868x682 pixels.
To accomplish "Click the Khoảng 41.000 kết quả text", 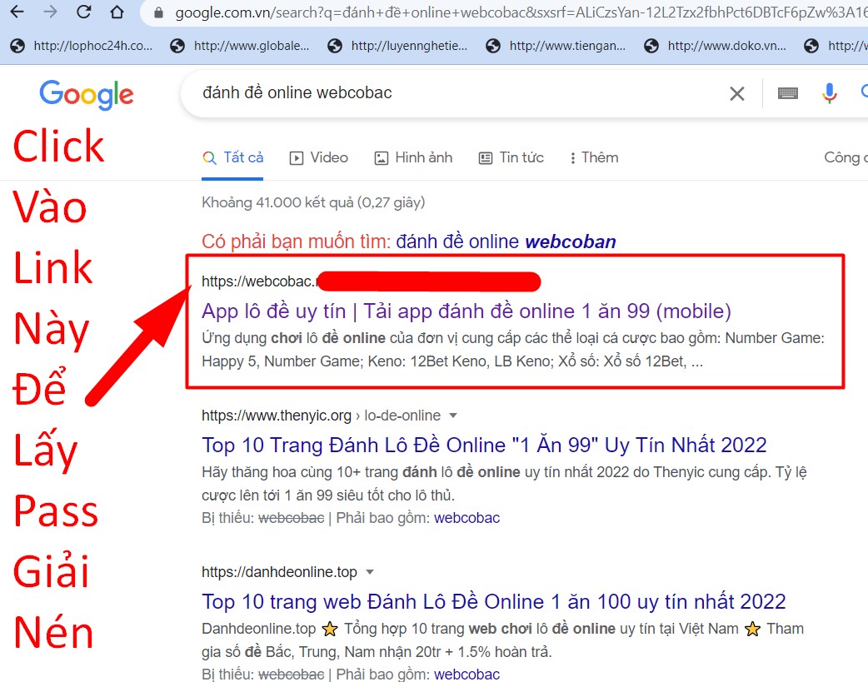I will [313, 202].
